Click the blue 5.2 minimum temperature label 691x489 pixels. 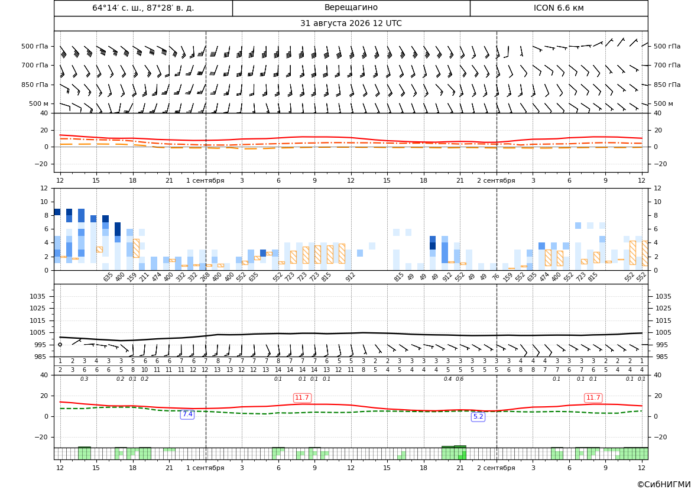(x=478, y=416)
